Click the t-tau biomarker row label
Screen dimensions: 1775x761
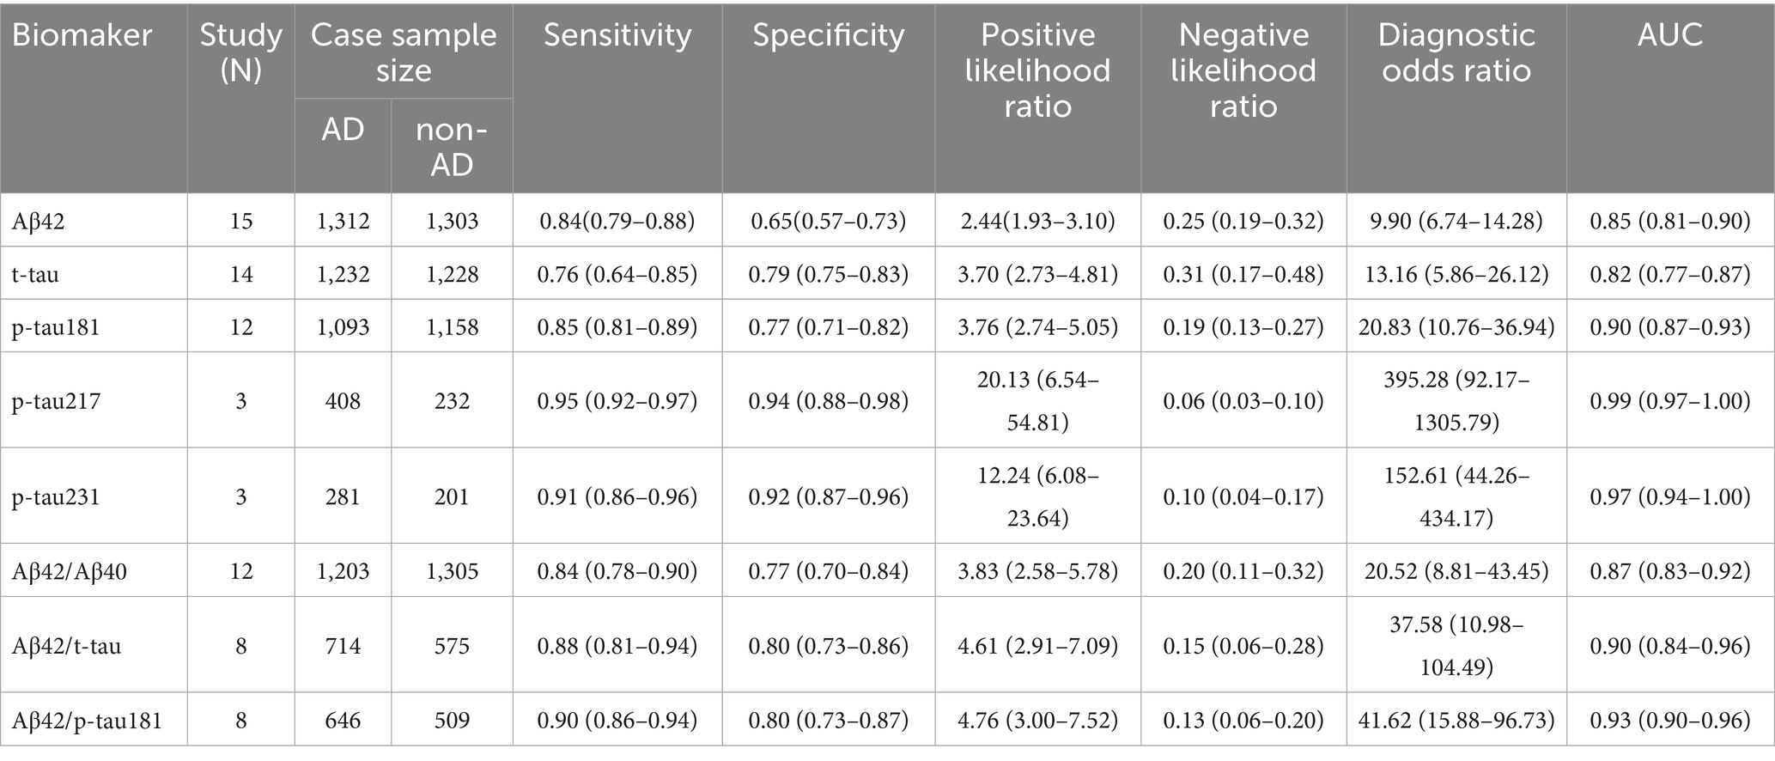[x=35, y=274]
